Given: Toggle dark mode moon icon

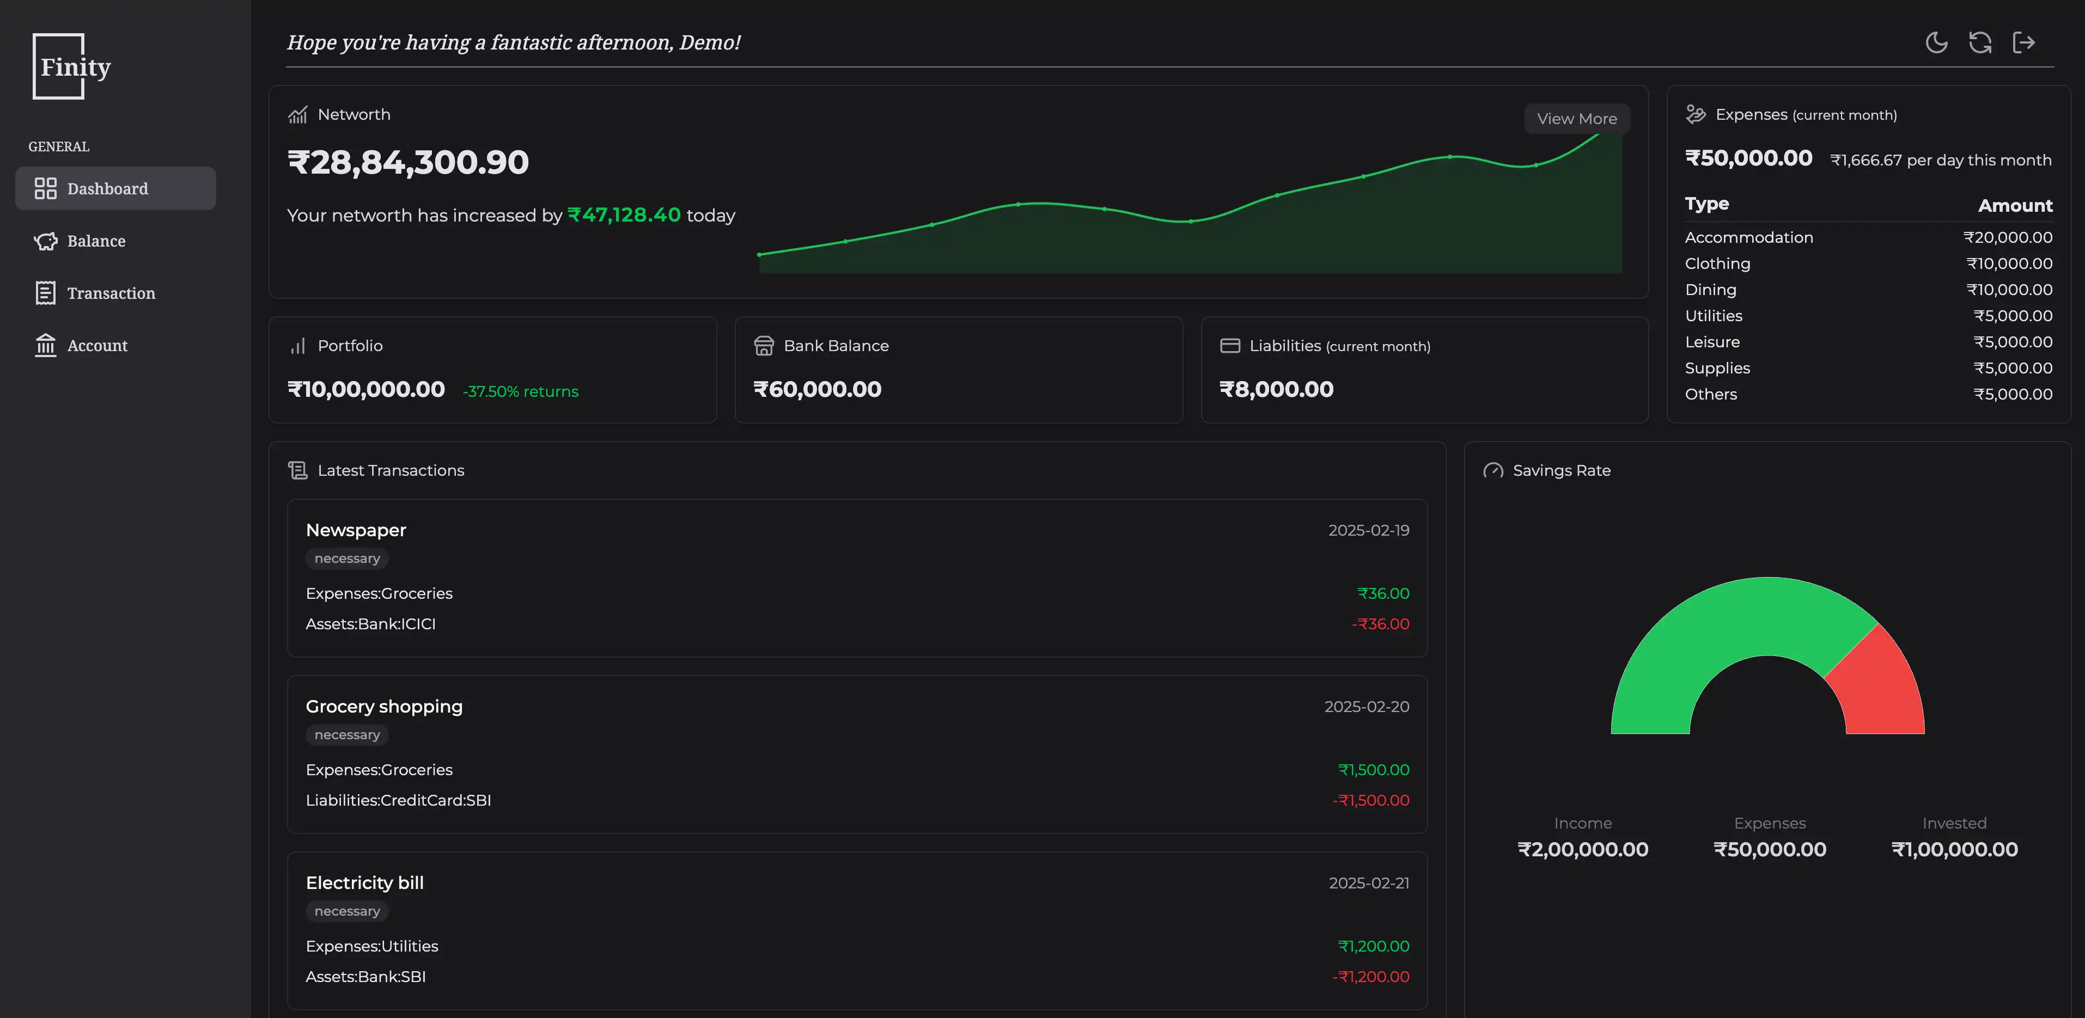Looking at the screenshot, I should pyautogui.click(x=1936, y=42).
